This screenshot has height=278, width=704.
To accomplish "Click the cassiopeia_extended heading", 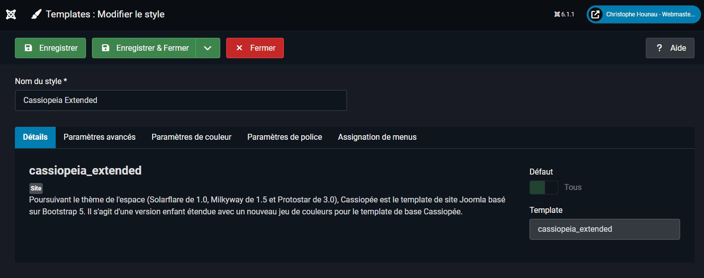I will (86, 171).
